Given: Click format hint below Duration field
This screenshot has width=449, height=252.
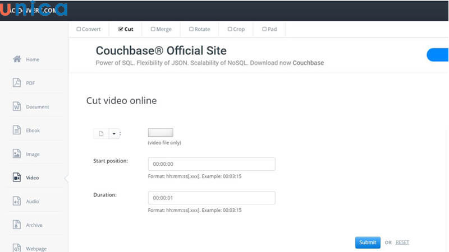Looking at the screenshot, I should (195, 211).
